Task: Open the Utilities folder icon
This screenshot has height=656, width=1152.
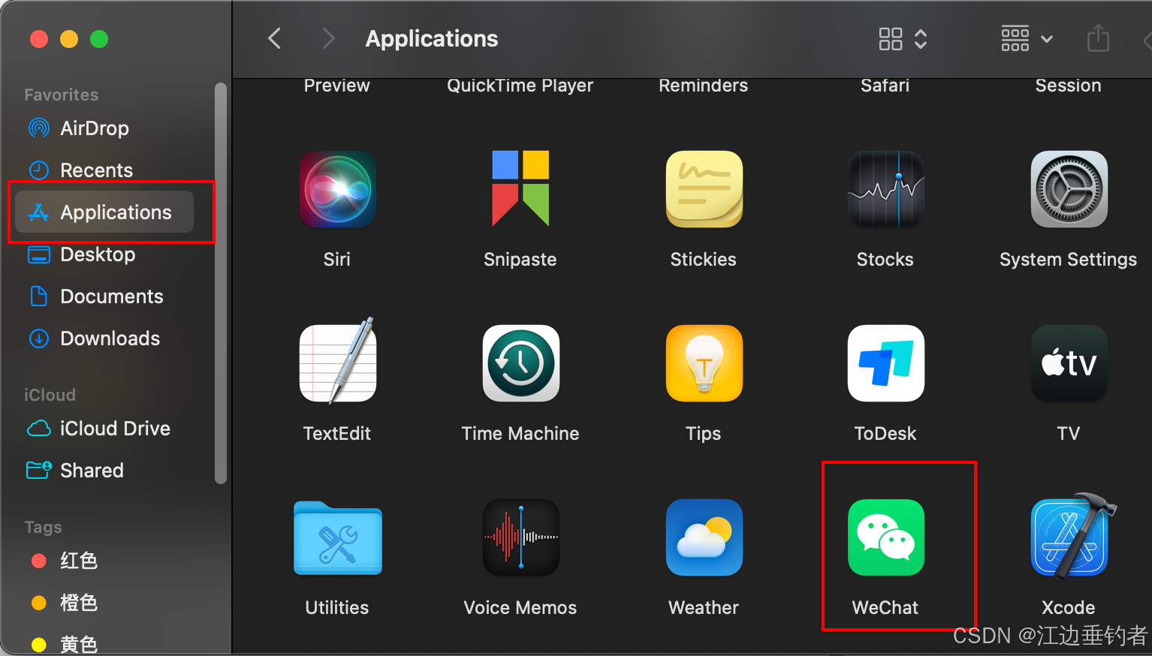Action: click(337, 537)
